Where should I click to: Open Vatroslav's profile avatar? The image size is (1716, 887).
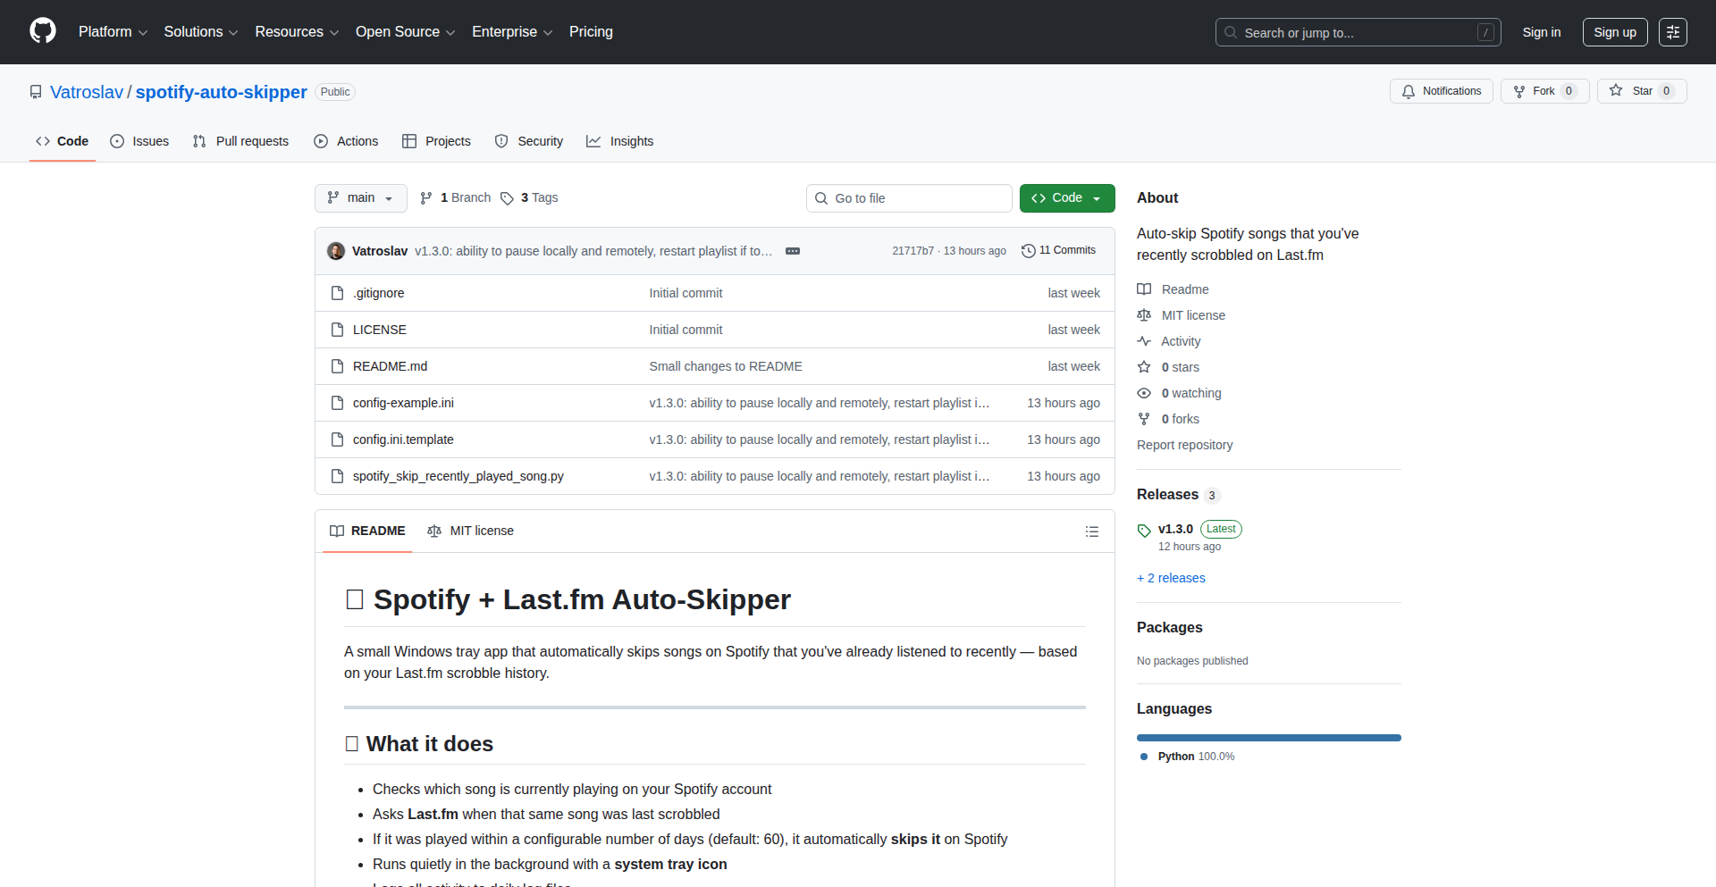click(x=335, y=251)
